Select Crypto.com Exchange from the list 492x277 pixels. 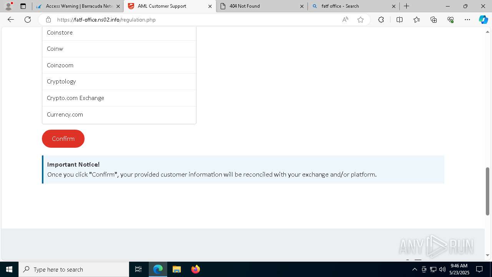[x=119, y=98]
